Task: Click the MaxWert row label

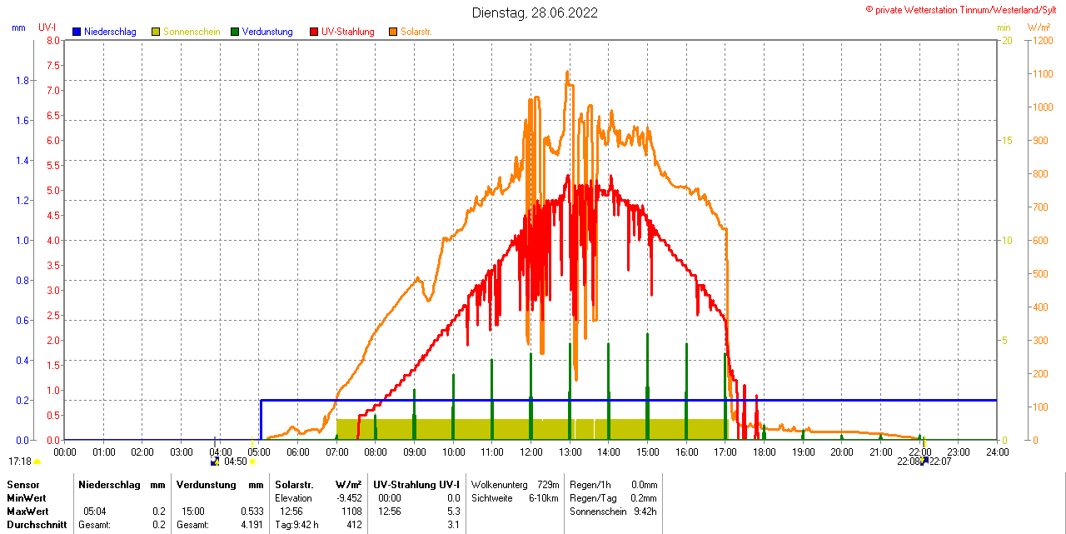Action: coord(27,511)
